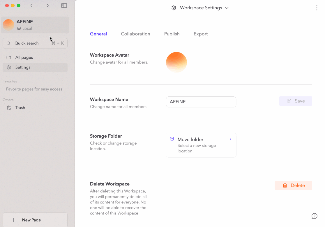The height and width of the screenshot is (227, 325).
Task: Toggle the sidebar collapse icon
Action: point(64,6)
